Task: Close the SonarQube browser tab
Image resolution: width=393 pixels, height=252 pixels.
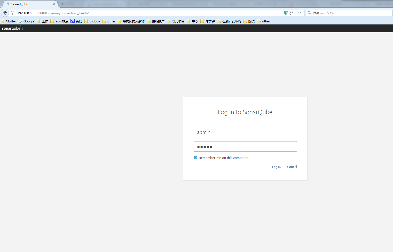Action: (x=54, y=4)
